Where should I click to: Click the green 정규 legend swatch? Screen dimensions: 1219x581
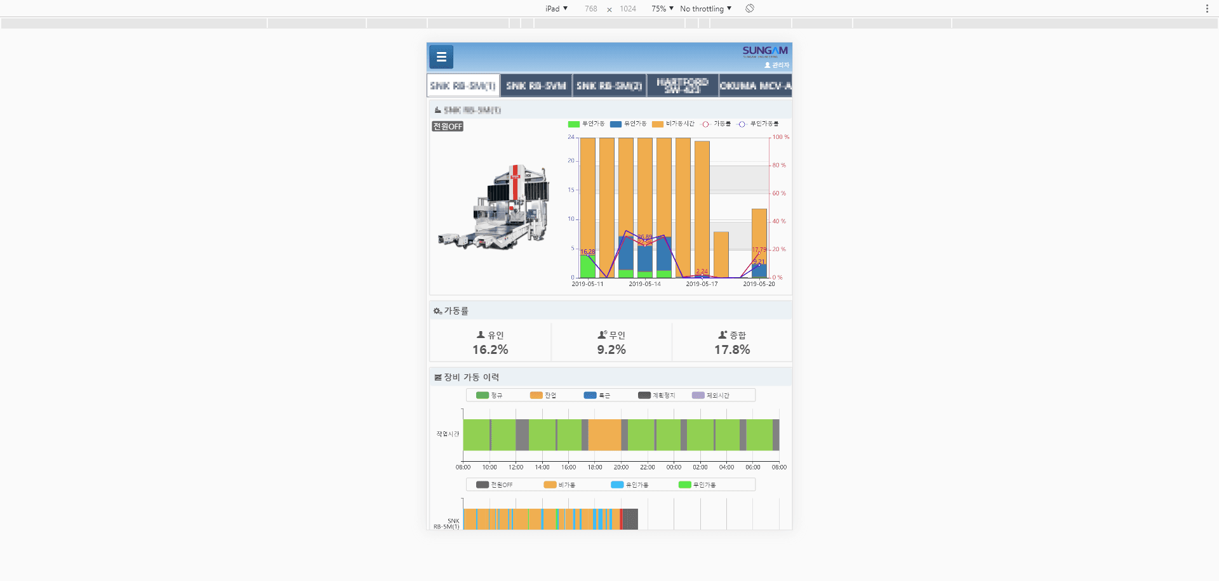click(x=483, y=395)
